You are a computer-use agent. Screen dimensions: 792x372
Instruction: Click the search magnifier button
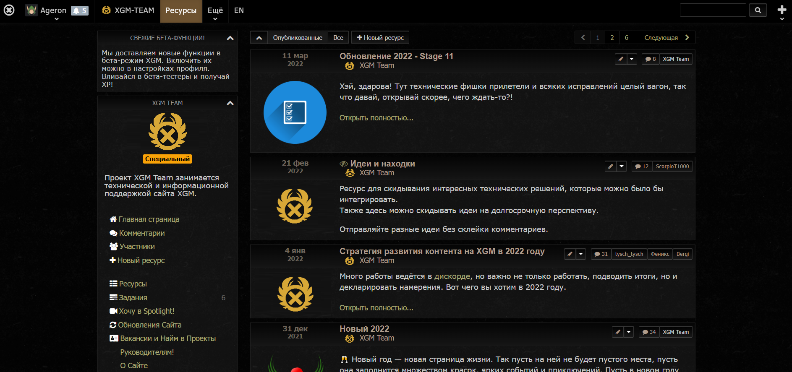[758, 10]
